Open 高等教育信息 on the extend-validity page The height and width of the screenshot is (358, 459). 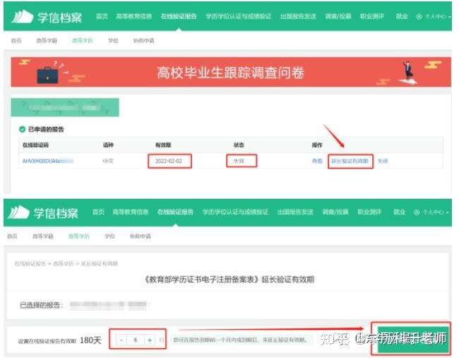[131, 212]
